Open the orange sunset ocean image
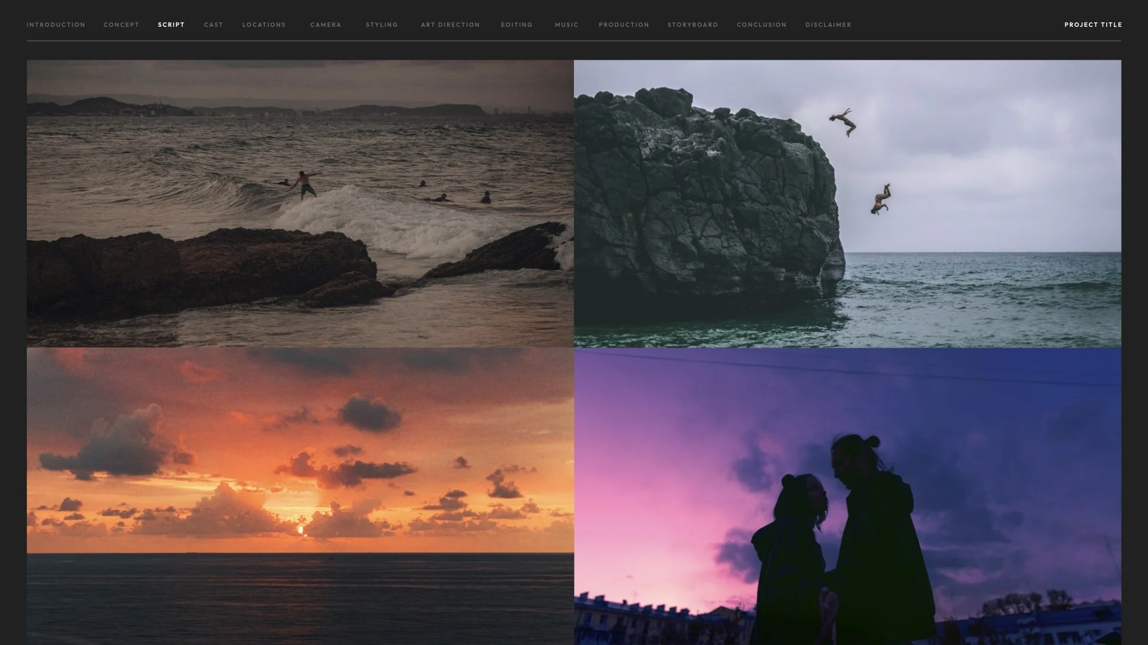The image size is (1148, 645). (300, 496)
